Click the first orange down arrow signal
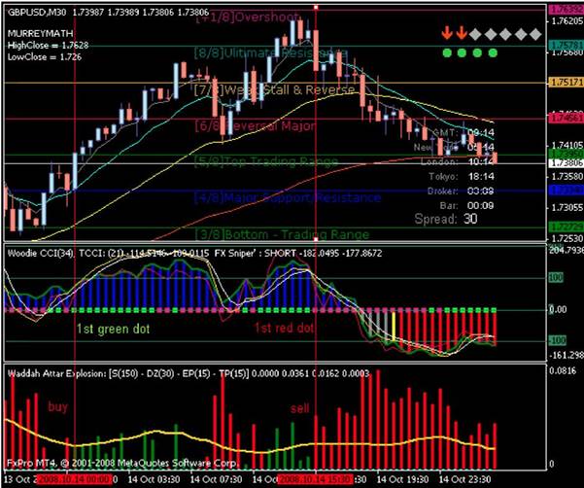 click(447, 33)
